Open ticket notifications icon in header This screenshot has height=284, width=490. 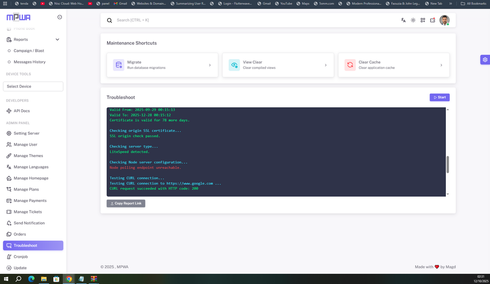pos(433,20)
